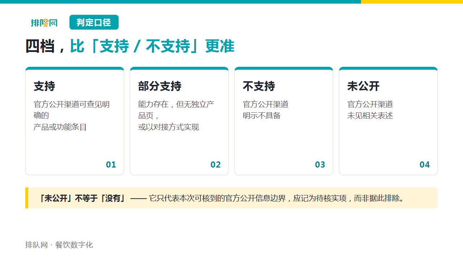Image resolution: width=463 pixels, height=260 pixels.
Task: Click the number 03 on the third card
Action: tap(320, 165)
